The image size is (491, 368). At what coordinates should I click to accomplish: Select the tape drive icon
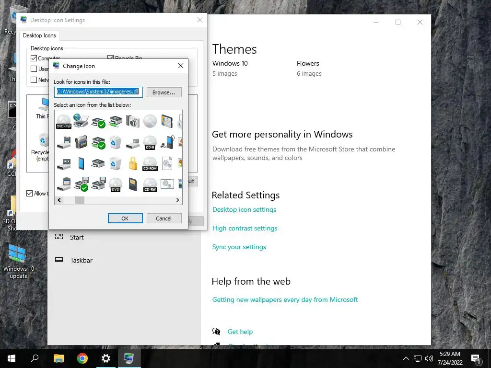64,163
